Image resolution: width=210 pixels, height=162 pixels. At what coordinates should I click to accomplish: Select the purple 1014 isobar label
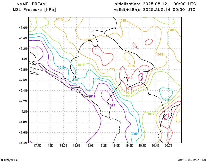pyautogui.click(x=92, y=96)
